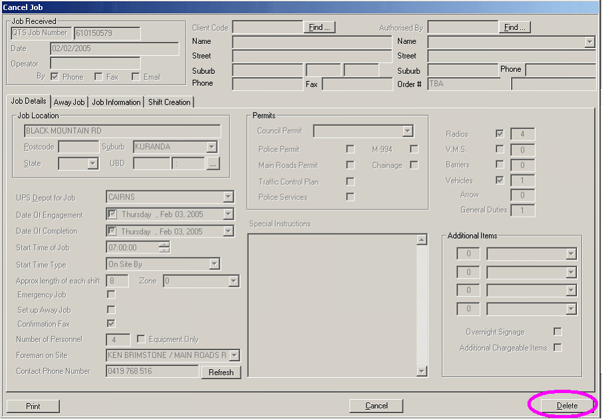Click the Start Time of Job spinner arrows

(x=164, y=247)
